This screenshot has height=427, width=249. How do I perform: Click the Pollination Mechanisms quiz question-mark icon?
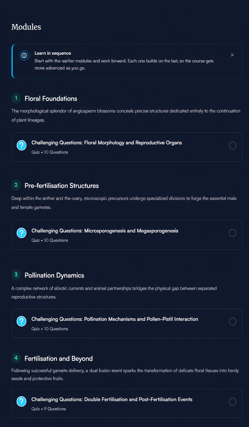point(22,321)
